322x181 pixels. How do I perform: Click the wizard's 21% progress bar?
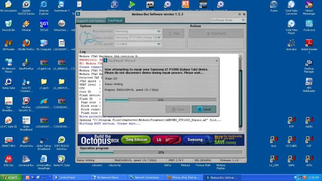tap(160, 100)
